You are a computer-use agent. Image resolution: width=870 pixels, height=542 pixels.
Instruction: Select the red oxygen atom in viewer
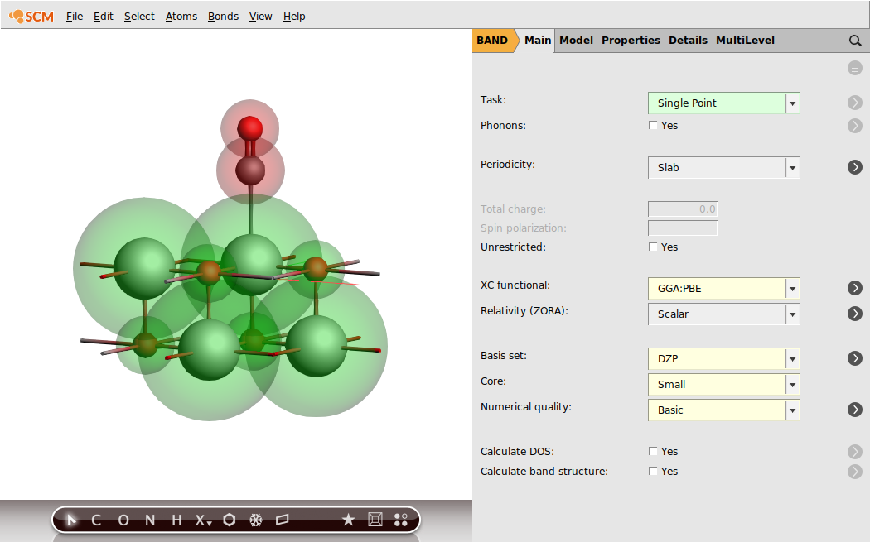[249, 128]
